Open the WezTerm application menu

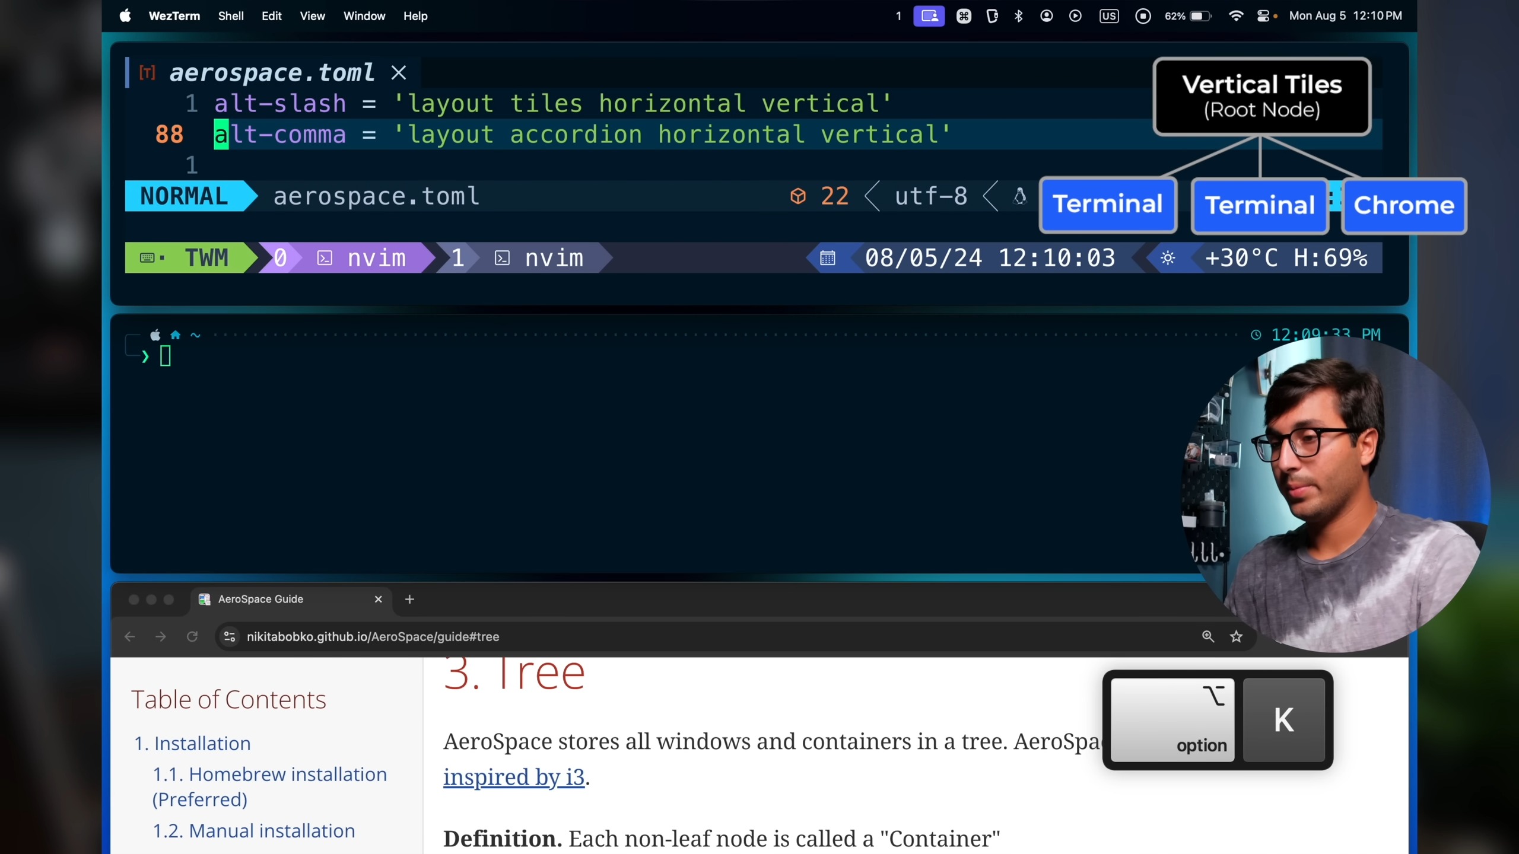coord(174,16)
